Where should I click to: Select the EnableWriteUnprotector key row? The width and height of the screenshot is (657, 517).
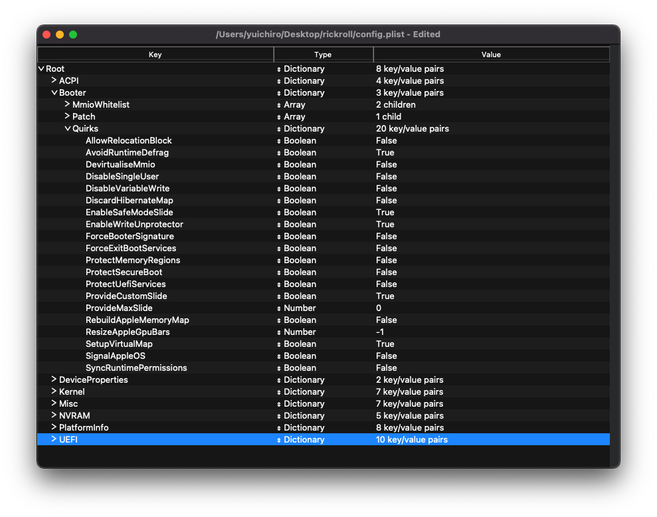(x=134, y=225)
